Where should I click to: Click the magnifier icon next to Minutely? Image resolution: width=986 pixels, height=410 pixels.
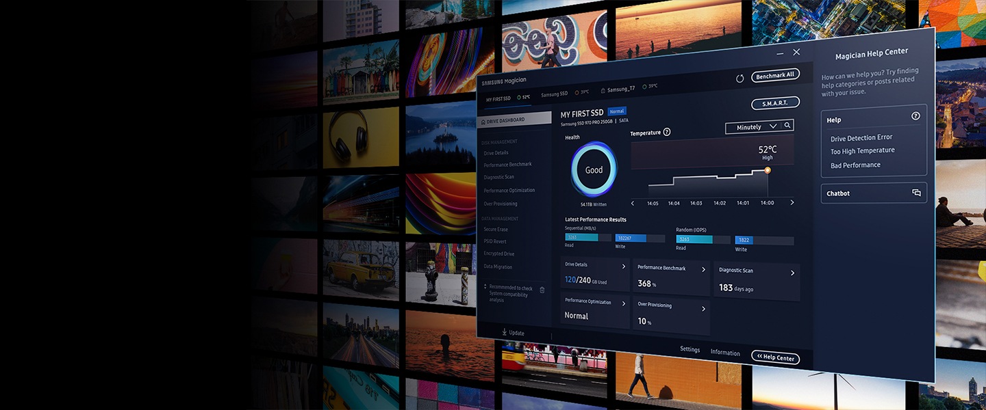pyautogui.click(x=788, y=126)
